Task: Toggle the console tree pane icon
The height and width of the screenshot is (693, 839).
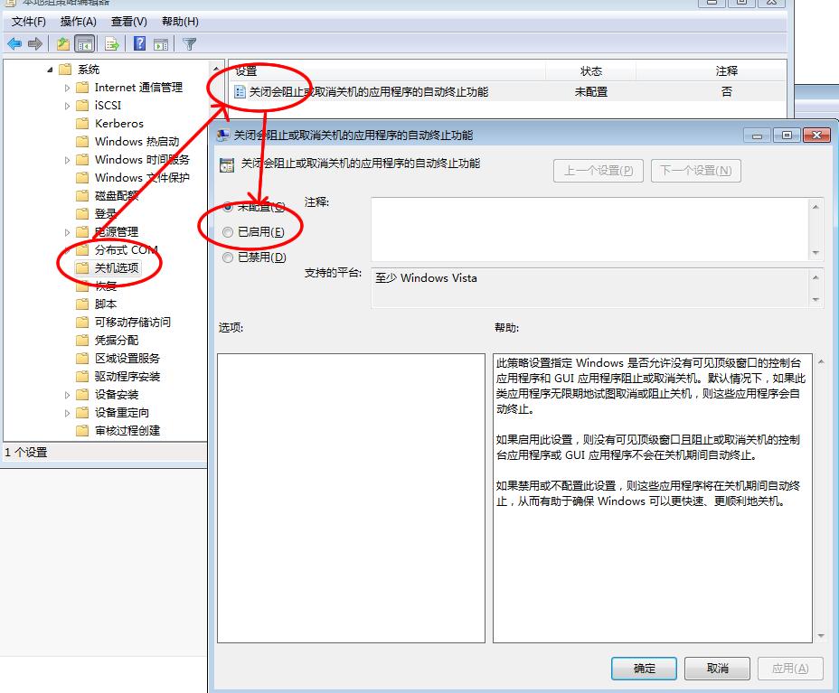Action: tap(84, 42)
